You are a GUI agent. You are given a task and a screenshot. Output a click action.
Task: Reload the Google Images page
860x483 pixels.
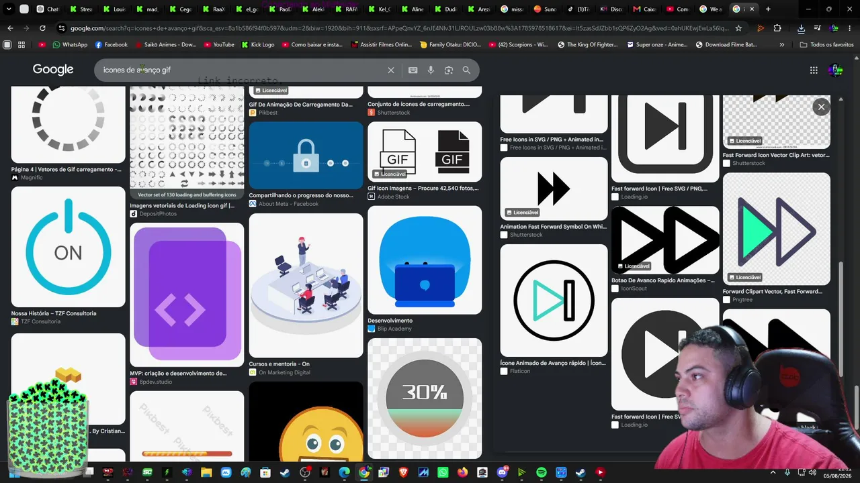(x=42, y=28)
